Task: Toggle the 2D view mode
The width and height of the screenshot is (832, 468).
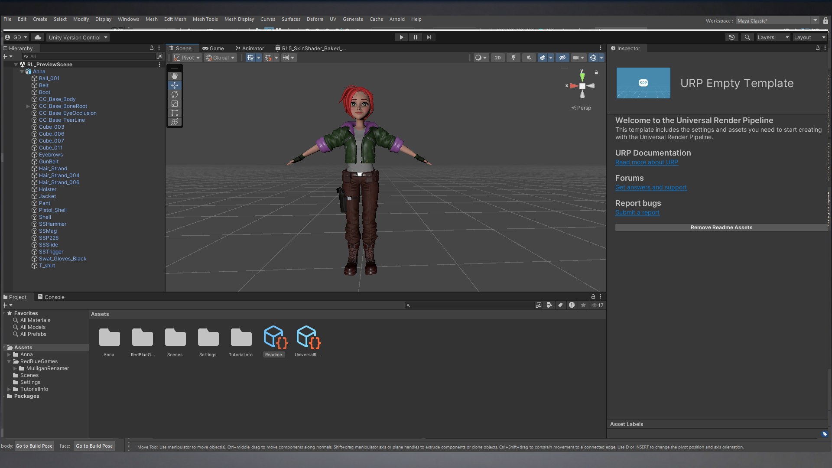Action: (498, 58)
